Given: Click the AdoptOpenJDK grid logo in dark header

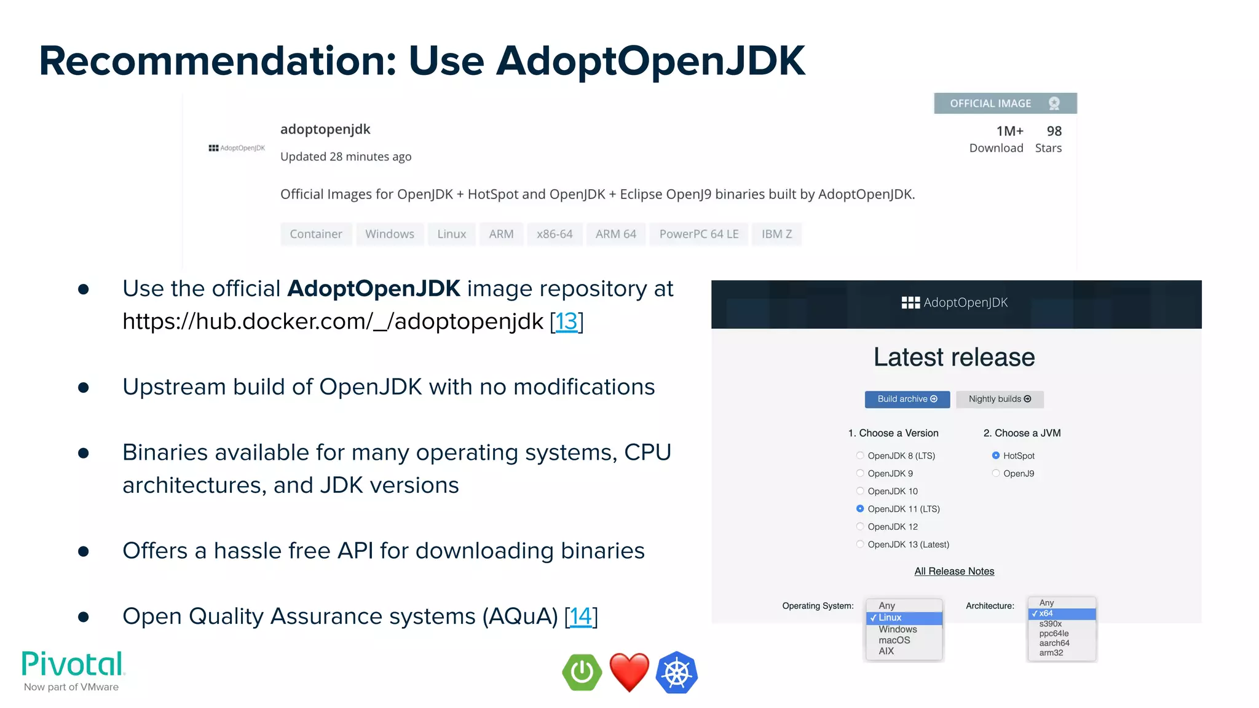Looking at the screenshot, I should [910, 302].
